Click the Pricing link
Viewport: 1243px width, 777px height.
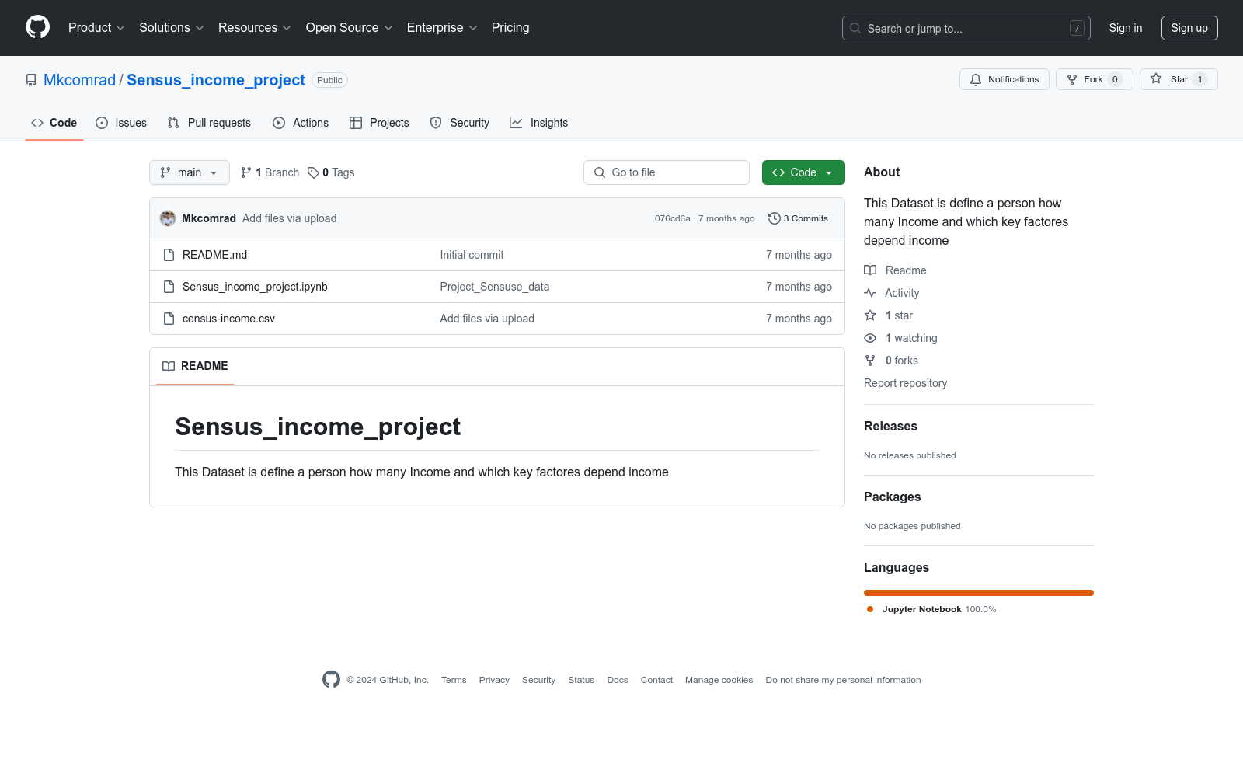(x=510, y=27)
